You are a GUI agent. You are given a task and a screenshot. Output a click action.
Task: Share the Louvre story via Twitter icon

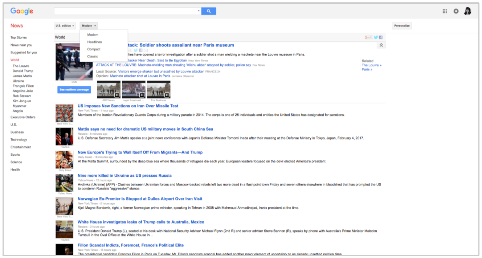tap(136, 50)
